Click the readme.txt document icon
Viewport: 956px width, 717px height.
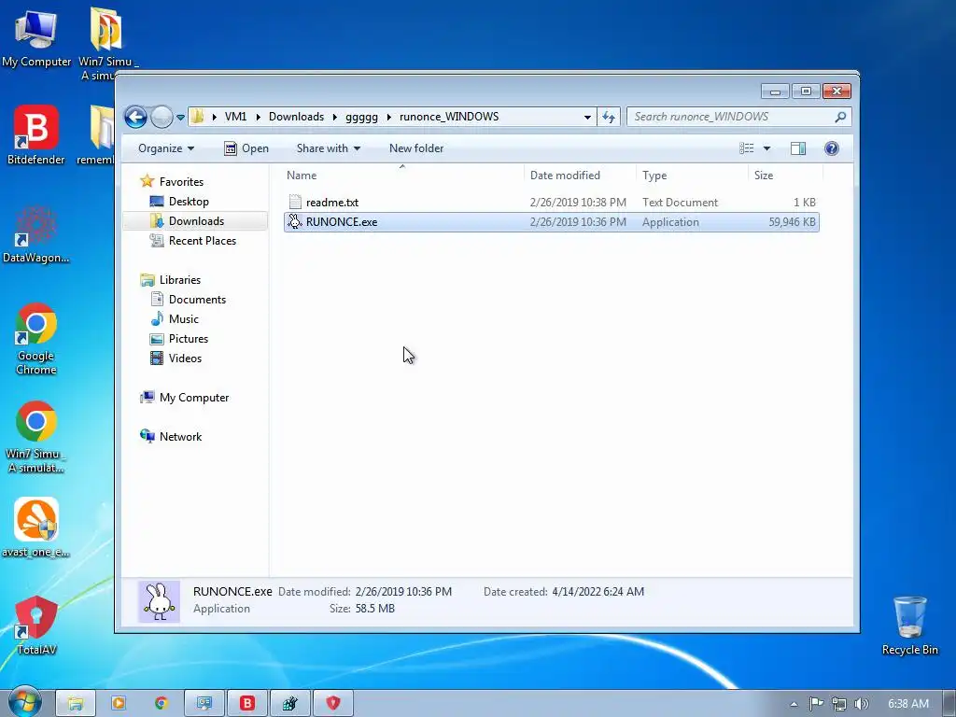pos(295,203)
